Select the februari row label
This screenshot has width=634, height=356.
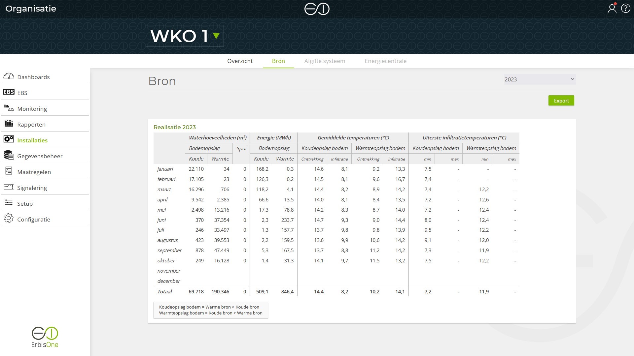166,179
